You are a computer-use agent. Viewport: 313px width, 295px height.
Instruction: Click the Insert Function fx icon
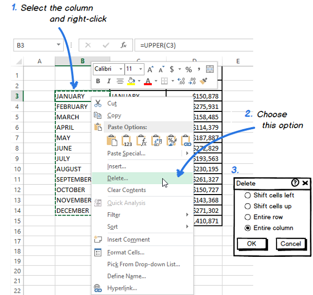pos(123,45)
